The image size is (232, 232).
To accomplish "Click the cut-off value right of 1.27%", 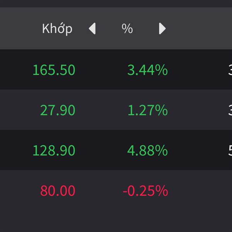I will pyautogui.click(x=230, y=110).
